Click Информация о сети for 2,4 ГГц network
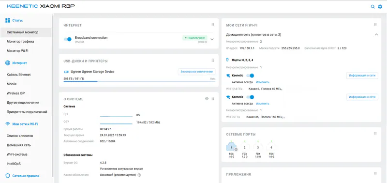Viewport: 387px width, 183px height. click(x=362, y=76)
